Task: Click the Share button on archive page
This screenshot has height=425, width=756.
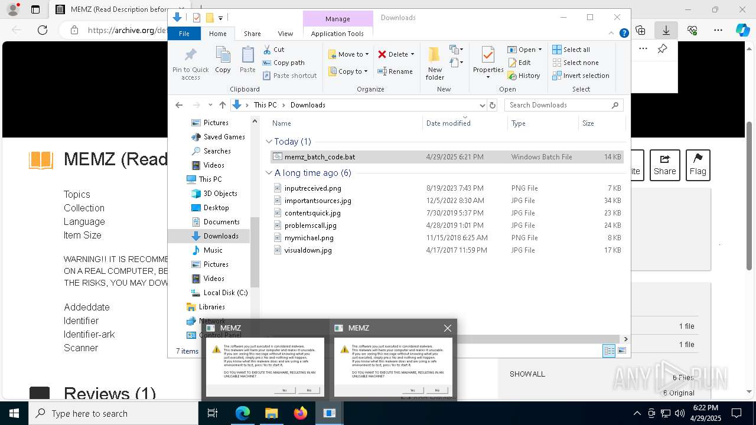Action: pos(664,165)
